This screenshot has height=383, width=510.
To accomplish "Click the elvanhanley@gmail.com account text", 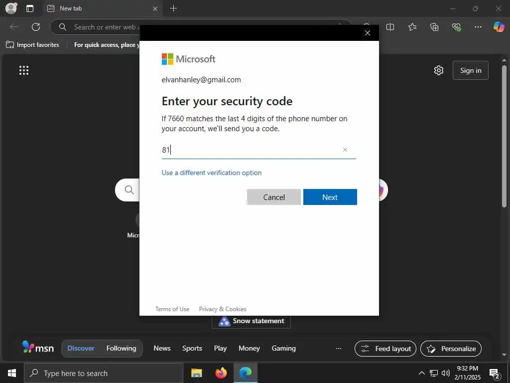I will pos(201,80).
